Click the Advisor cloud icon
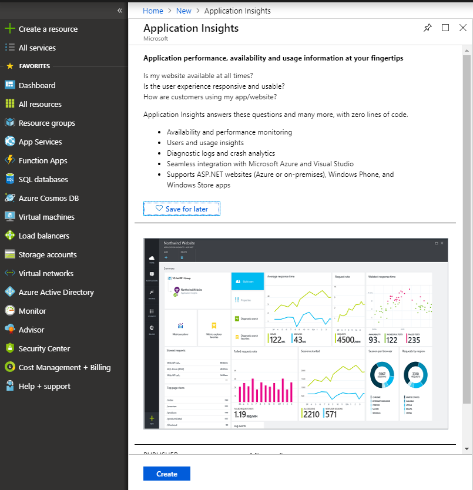 click(9, 329)
